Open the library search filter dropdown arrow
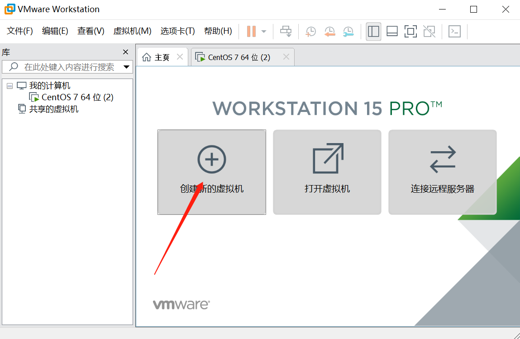This screenshot has width=520, height=339. pyautogui.click(x=126, y=67)
